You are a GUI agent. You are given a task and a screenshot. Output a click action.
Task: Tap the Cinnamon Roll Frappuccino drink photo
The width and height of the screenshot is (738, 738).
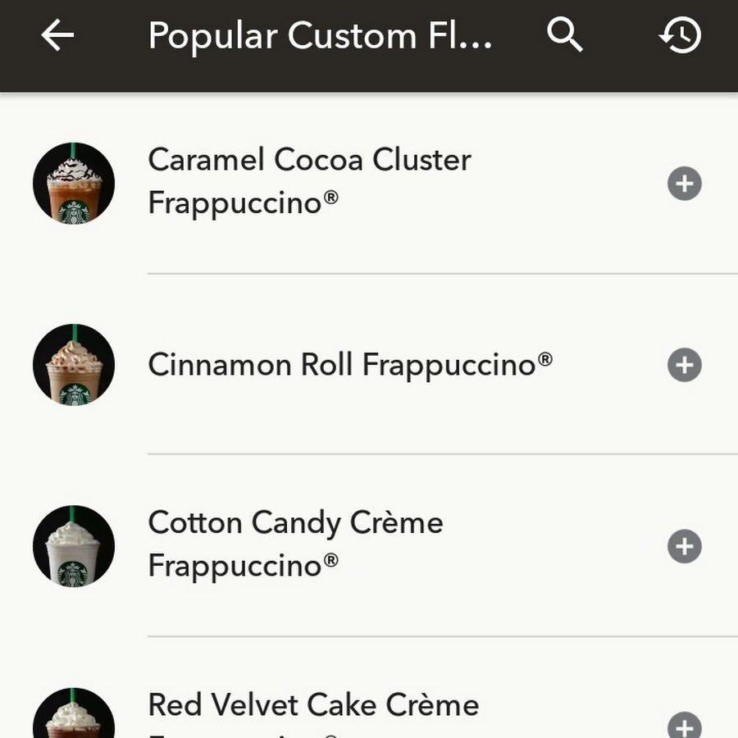click(x=74, y=365)
